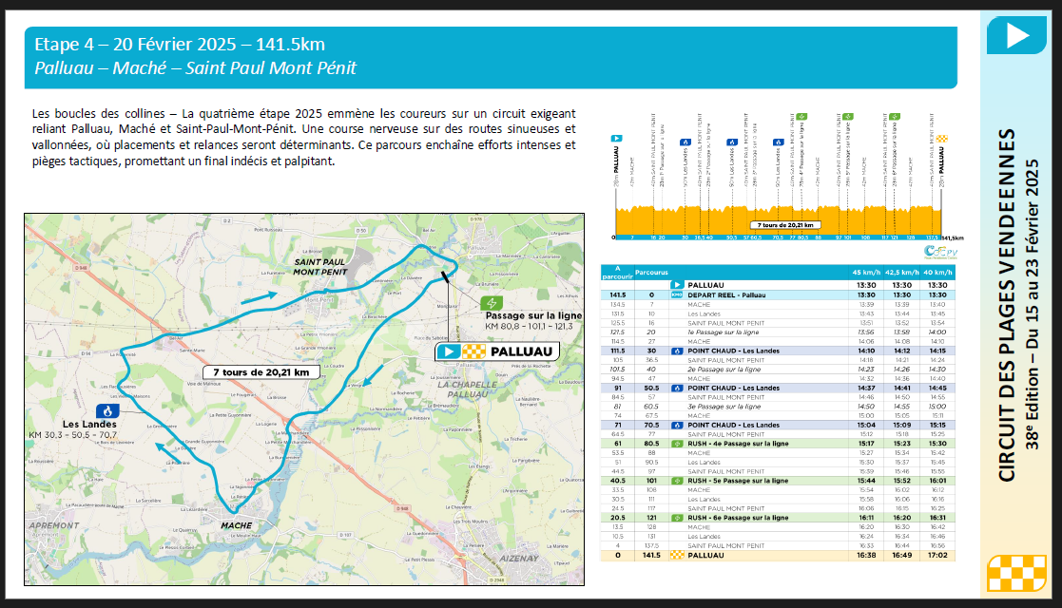Click the vertical 'CIRCUIT DES PLAGES VENDEENNES' title
This screenshot has width=1062, height=608.
point(1007,305)
